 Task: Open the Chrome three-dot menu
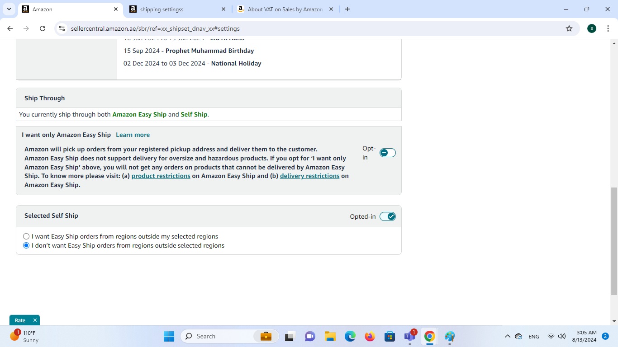pos(608,28)
